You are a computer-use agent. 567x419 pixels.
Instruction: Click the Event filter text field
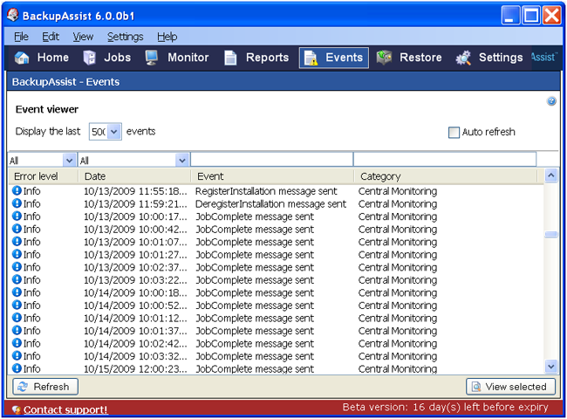271,160
